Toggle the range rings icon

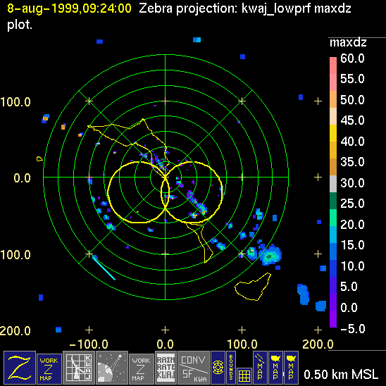(x=218, y=368)
